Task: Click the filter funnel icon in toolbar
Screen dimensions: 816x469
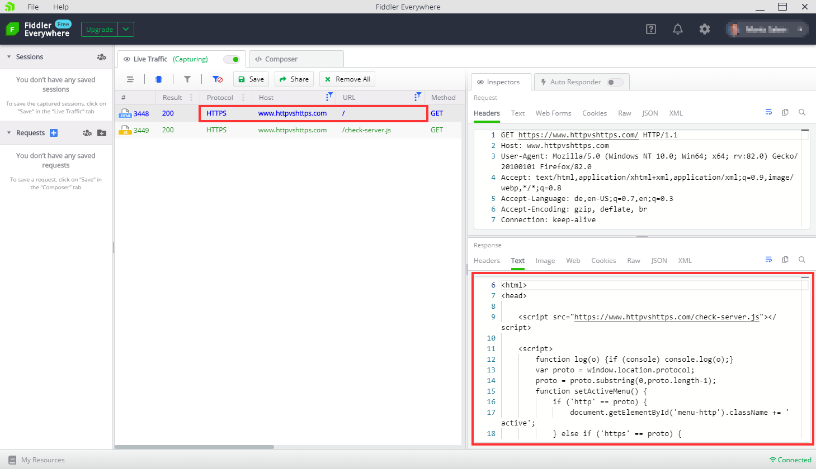Action: 187,79
